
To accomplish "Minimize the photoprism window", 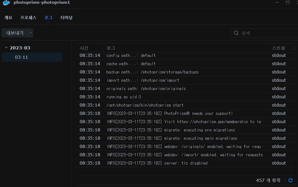I will click(277, 2).
